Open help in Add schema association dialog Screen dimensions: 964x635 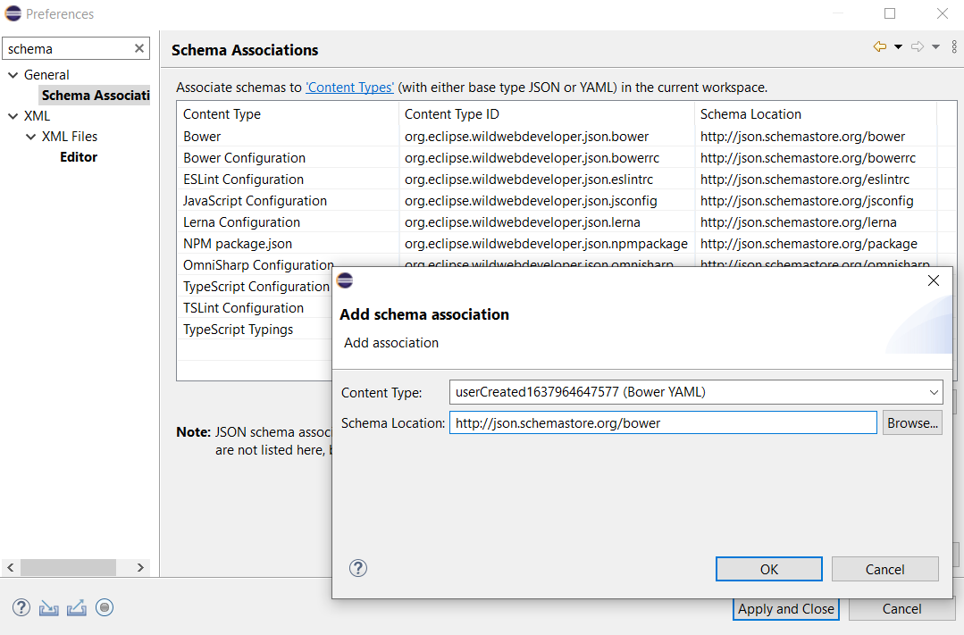point(357,568)
